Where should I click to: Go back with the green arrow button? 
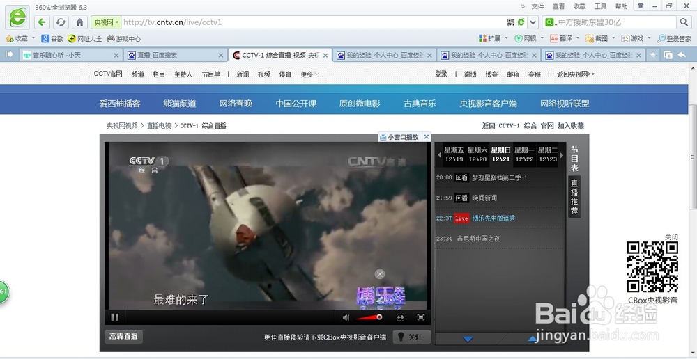42,22
